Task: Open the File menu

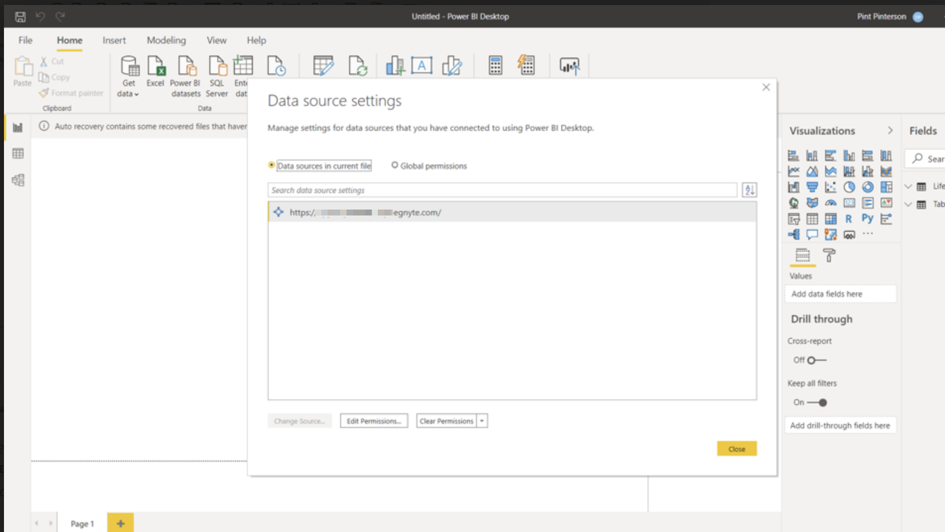Action: tap(25, 40)
